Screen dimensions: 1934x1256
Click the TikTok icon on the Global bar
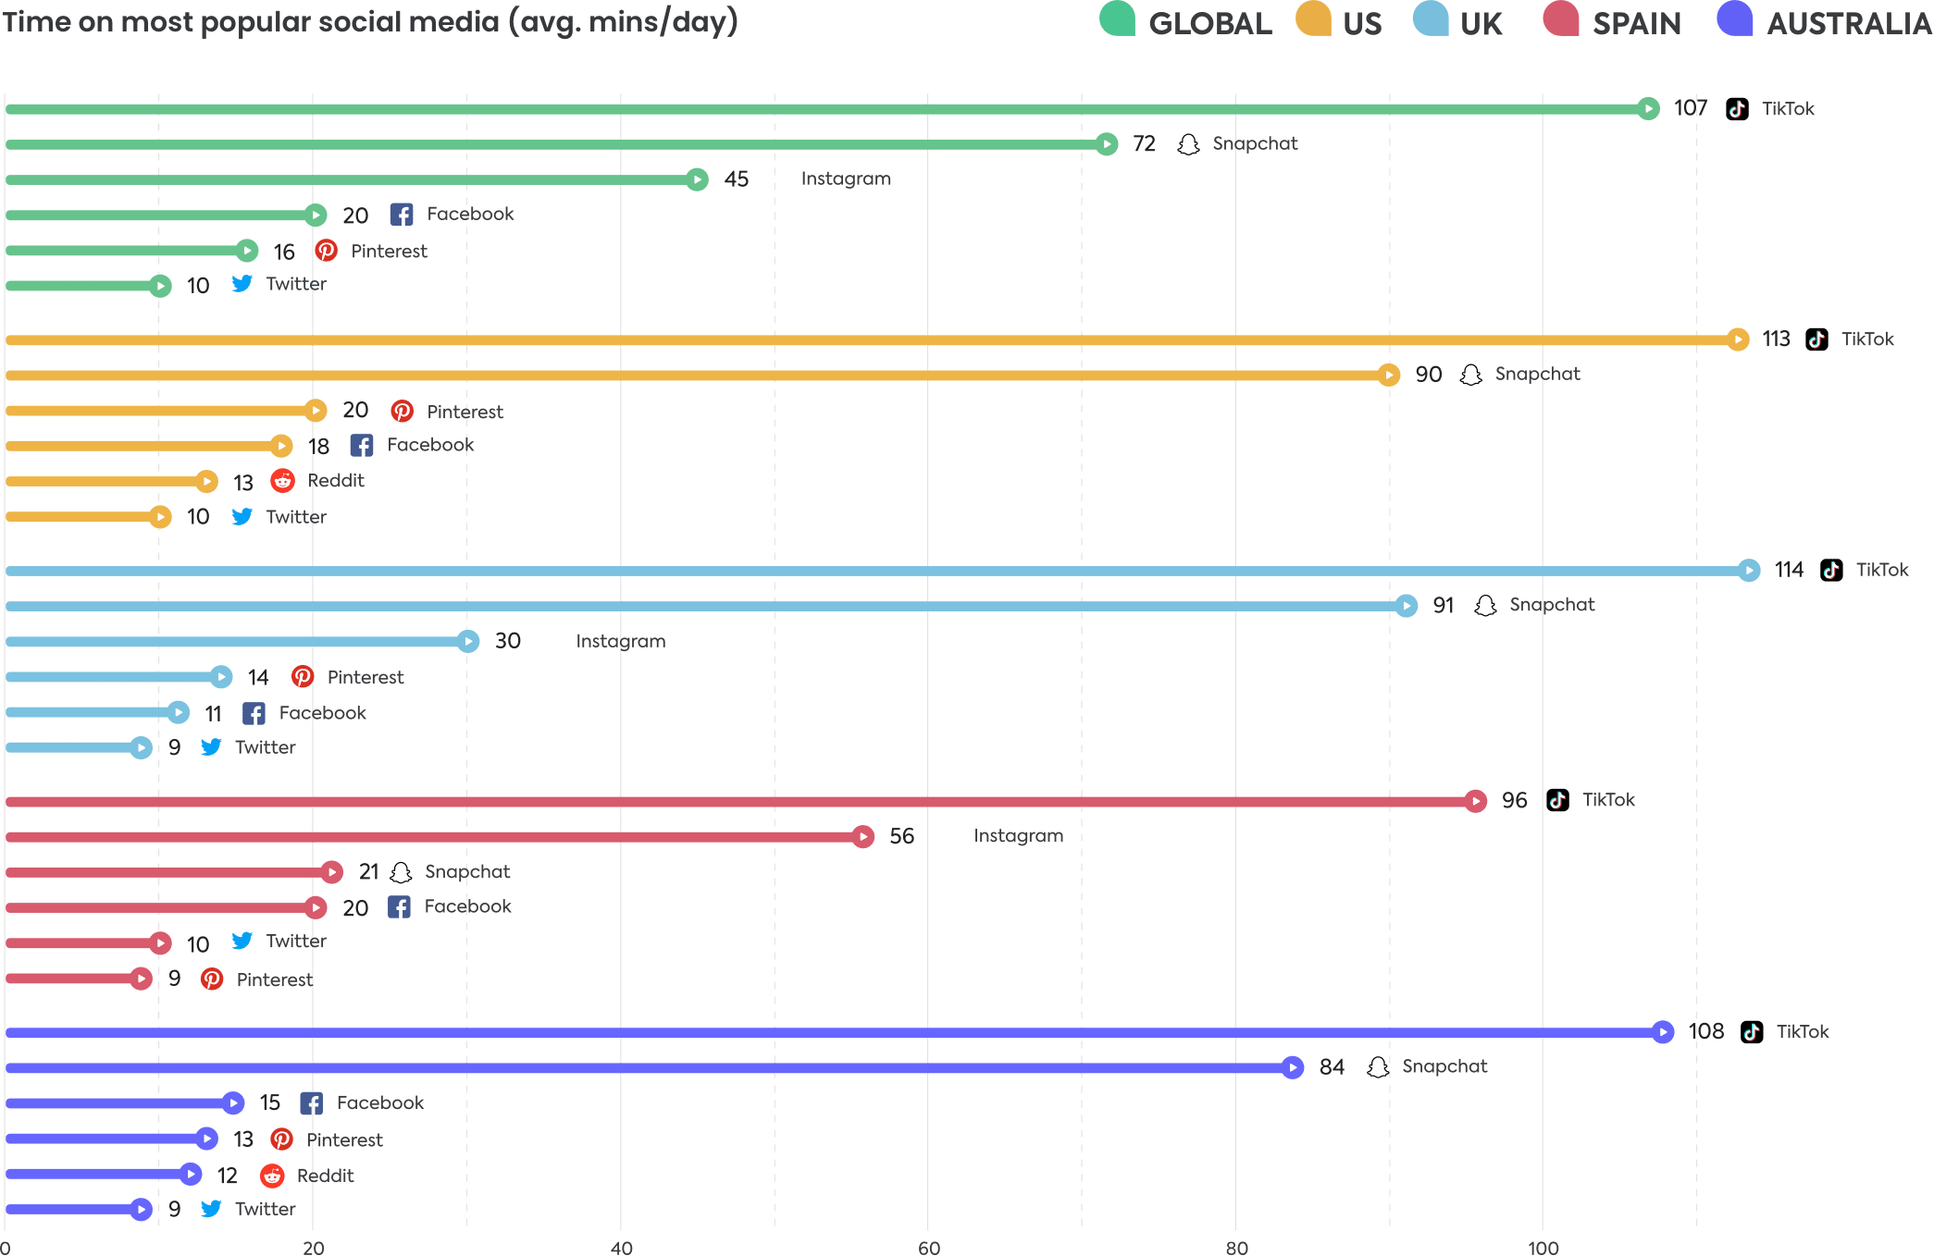click(1737, 109)
